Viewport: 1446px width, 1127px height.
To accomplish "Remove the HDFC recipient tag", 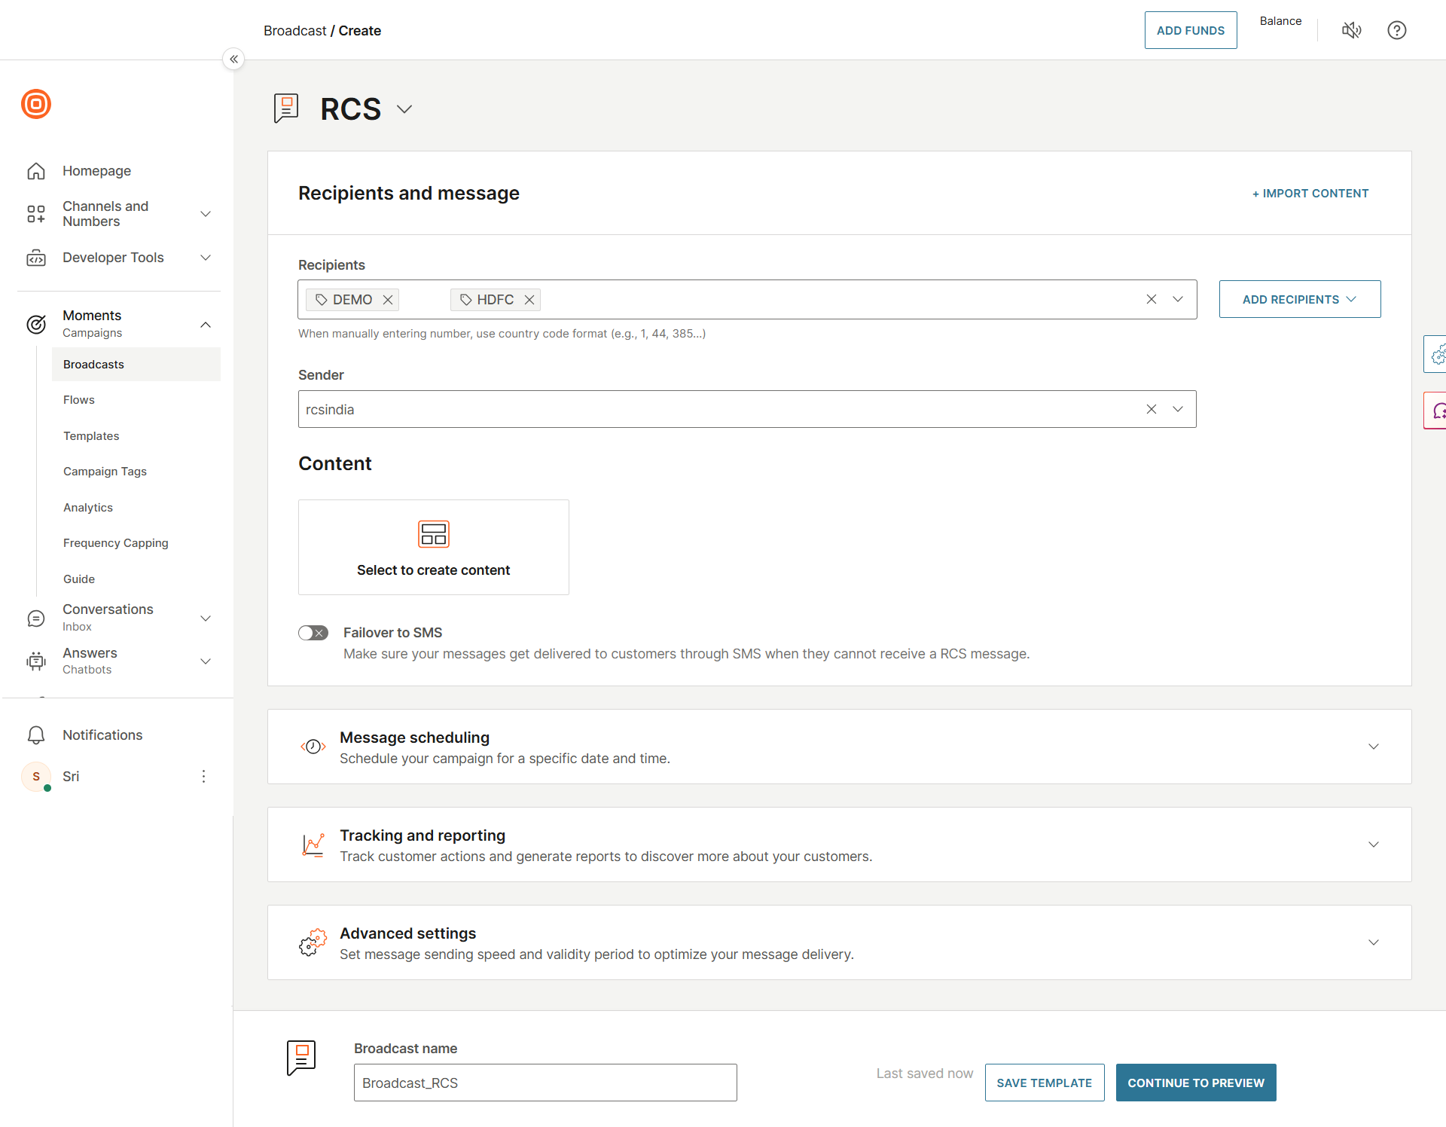I will click(529, 299).
